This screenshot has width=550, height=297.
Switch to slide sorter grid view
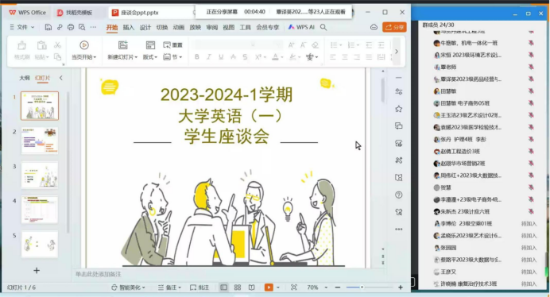(x=238, y=287)
